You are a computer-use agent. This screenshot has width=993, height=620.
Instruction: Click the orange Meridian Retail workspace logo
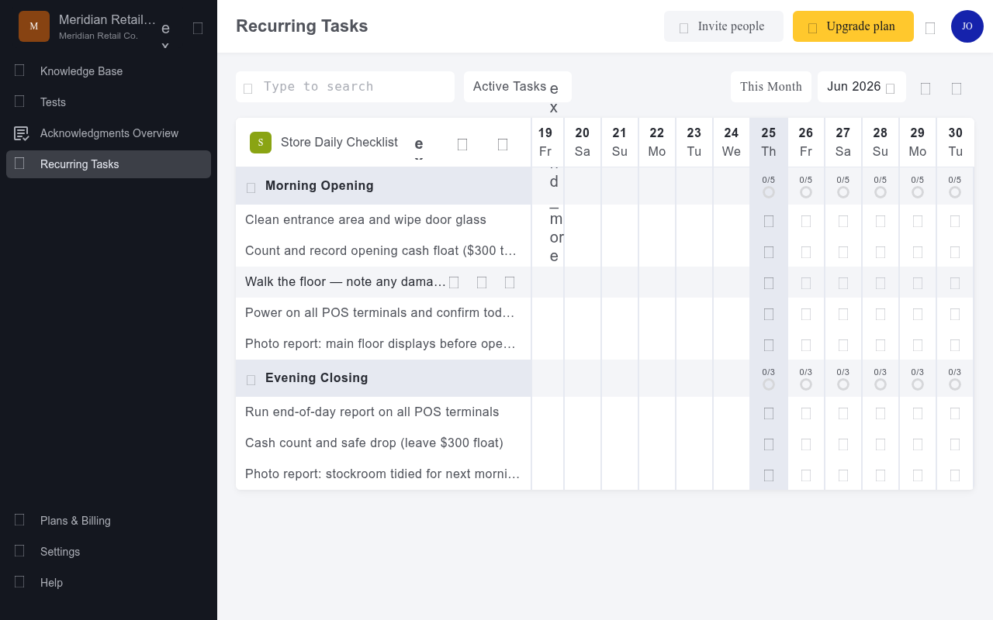pyautogui.click(x=34, y=26)
